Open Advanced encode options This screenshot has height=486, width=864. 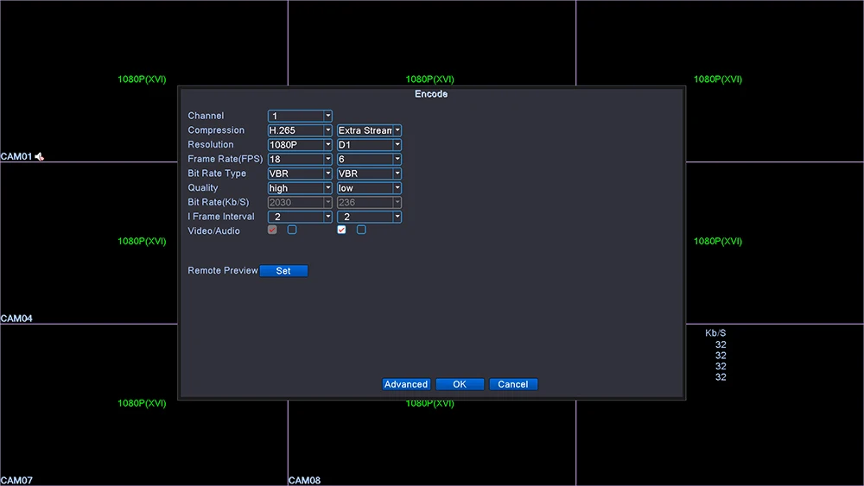click(406, 384)
